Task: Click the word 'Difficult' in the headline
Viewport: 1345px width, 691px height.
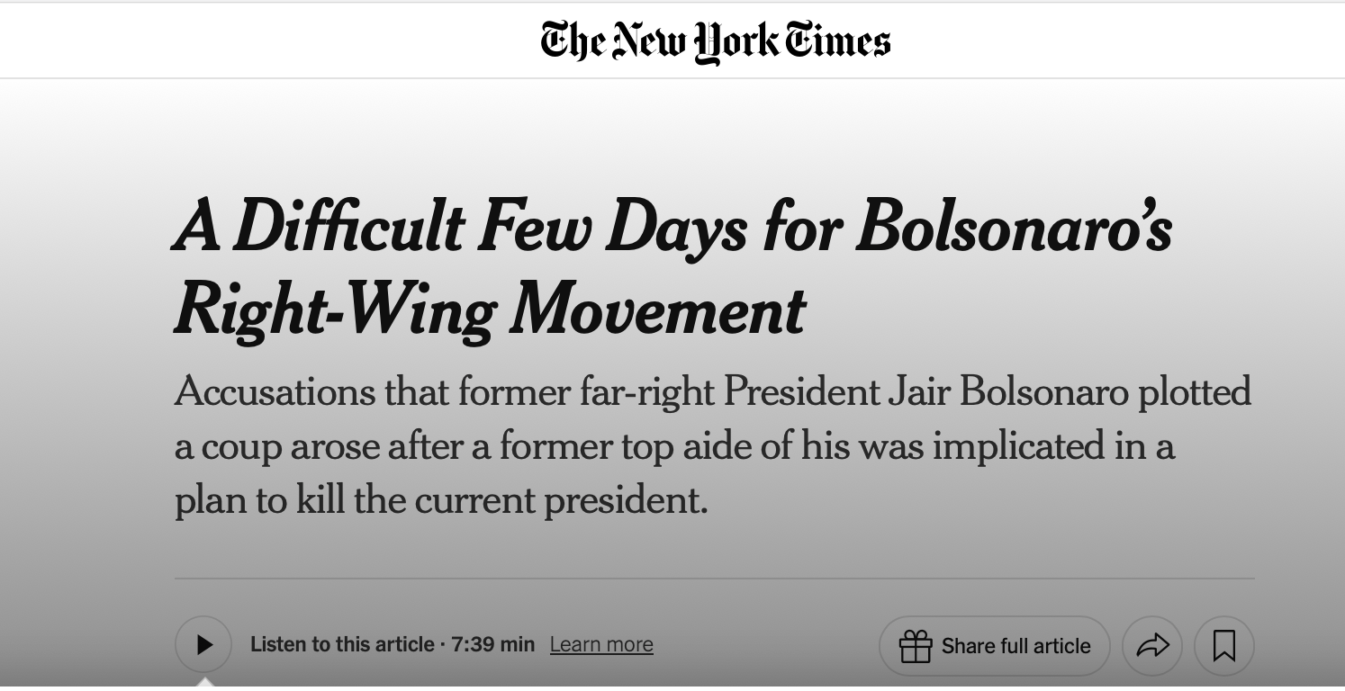Action: point(350,227)
